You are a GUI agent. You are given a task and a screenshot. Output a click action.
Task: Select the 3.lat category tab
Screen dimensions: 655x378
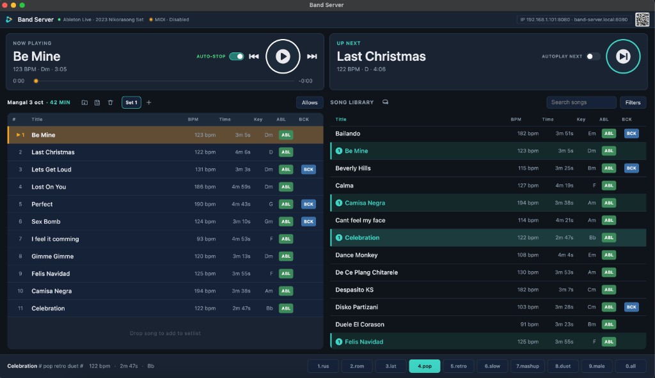pos(391,366)
